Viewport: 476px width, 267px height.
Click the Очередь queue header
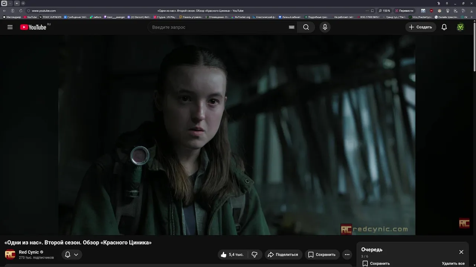[x=372, y=250]
